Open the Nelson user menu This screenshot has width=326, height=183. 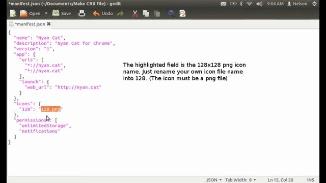(x=297, y=4)
